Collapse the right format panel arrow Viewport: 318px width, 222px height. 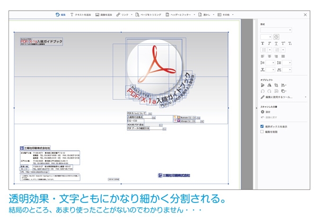[x=257, y=108]
